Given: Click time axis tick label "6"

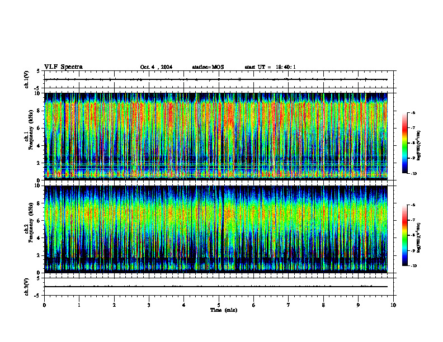Looking at the screenshot, I should [254, 305].
